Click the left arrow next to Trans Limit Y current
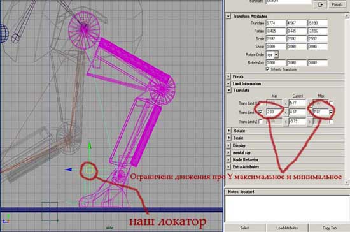350x232 pixels. (286, 112)
